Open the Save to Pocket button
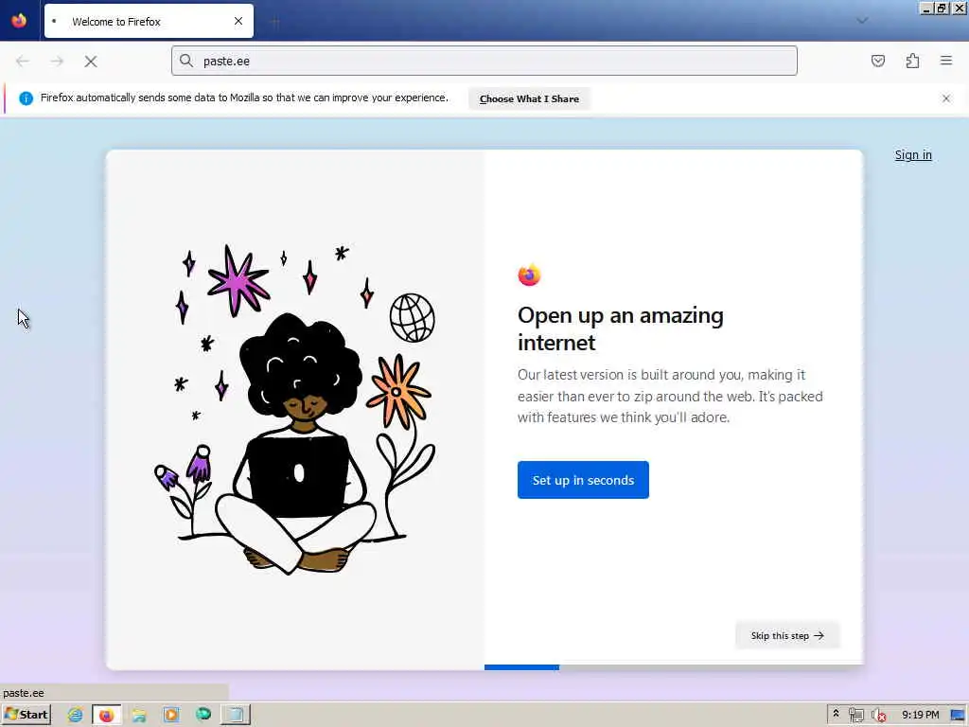This screenshot has width=969, height=727. pyautogui.click(x=877, y=61)
